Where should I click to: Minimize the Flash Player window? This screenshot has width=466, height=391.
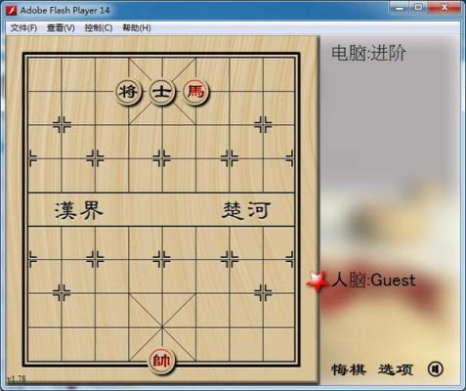[x=400, y=8]
